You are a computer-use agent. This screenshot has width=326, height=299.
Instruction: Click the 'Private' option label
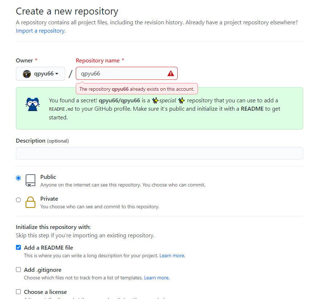click(x=49, y=199)
